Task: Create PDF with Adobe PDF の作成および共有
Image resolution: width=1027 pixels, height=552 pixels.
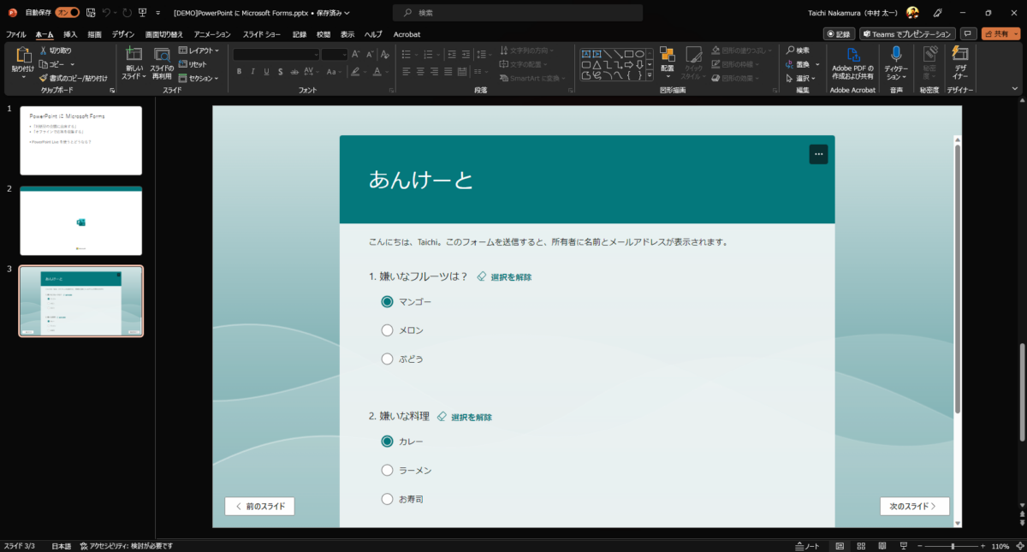Action: (x=852, y=66)
